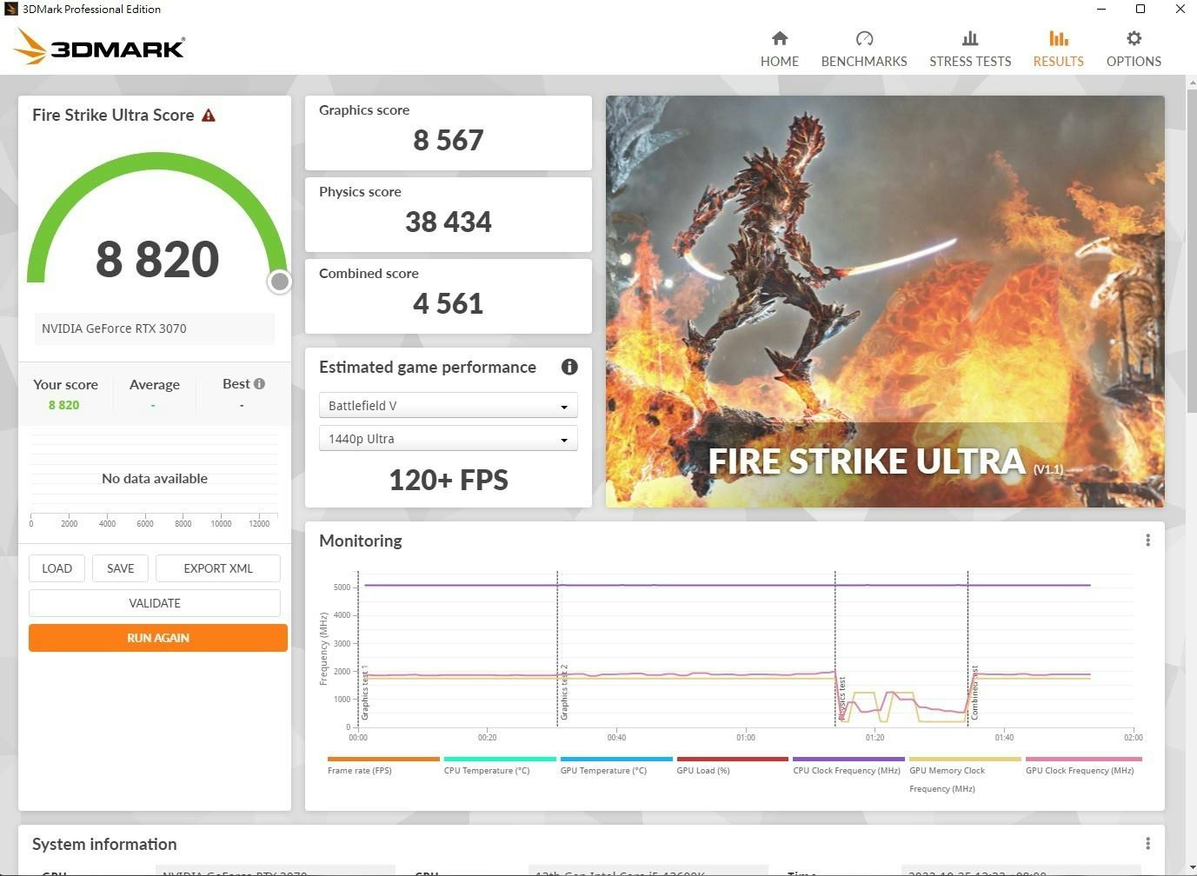Open the Estimated game performance info icon
Viewport: 1197px width, 876px height.
pos(569,367)
